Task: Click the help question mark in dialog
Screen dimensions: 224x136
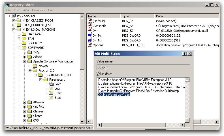Action: [185, 54]
